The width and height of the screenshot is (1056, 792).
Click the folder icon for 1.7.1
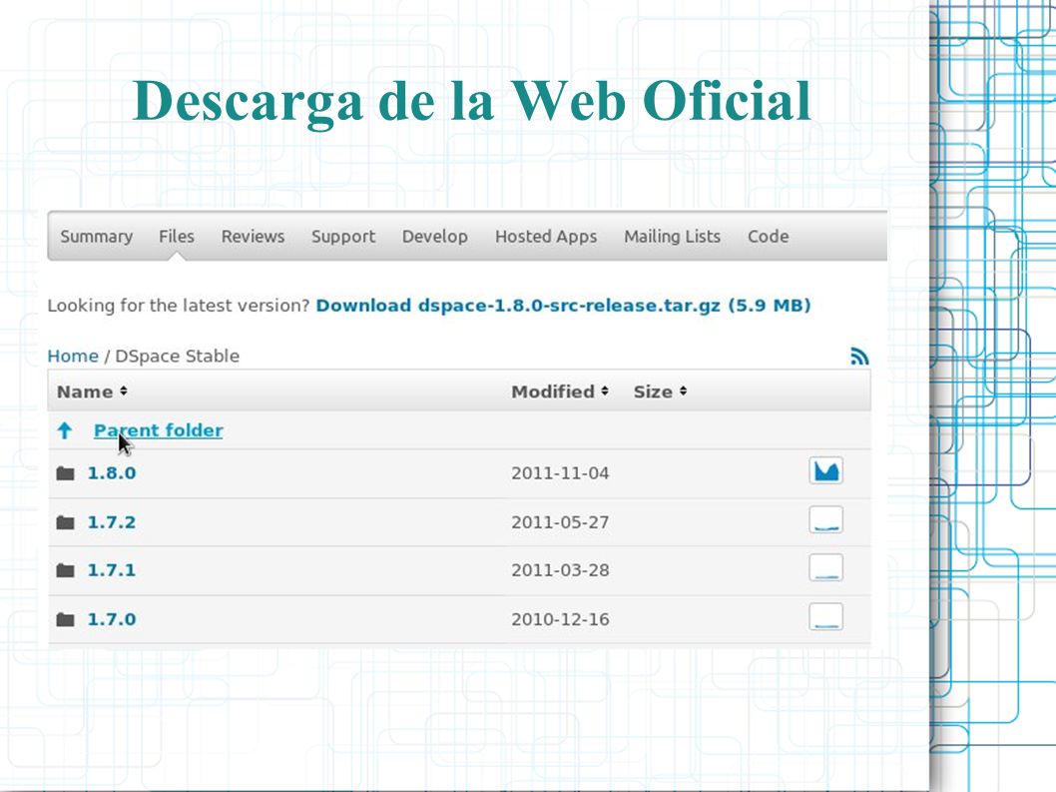click(x=65, y=571)
